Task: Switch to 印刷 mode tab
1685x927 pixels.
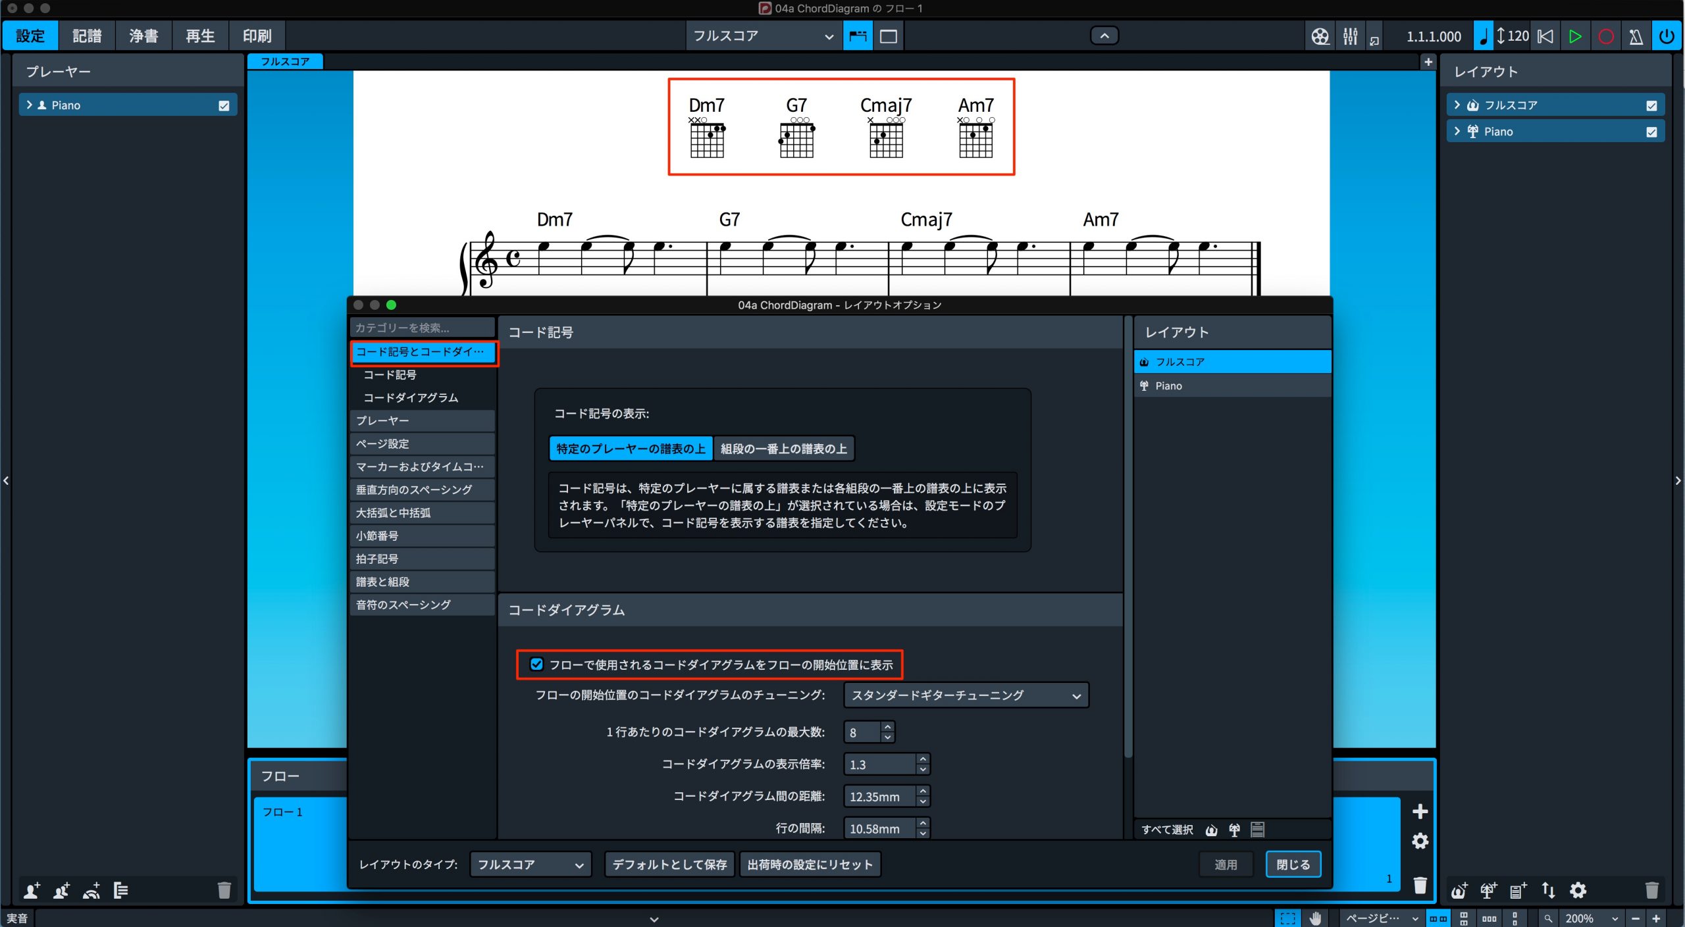Action: tap(257, 36)
